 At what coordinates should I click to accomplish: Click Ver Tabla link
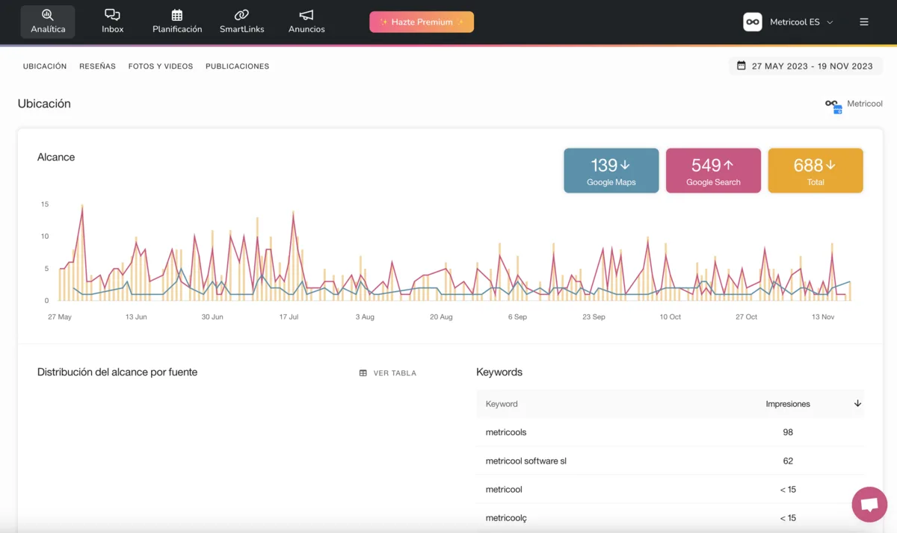pyautogui.click(x=387, y=373)
